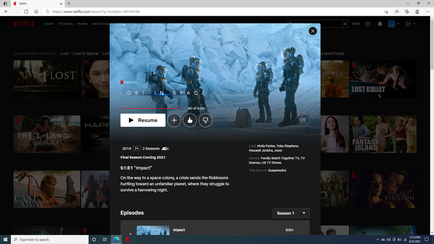Select the Netflix browser tab

pos(37,3)
